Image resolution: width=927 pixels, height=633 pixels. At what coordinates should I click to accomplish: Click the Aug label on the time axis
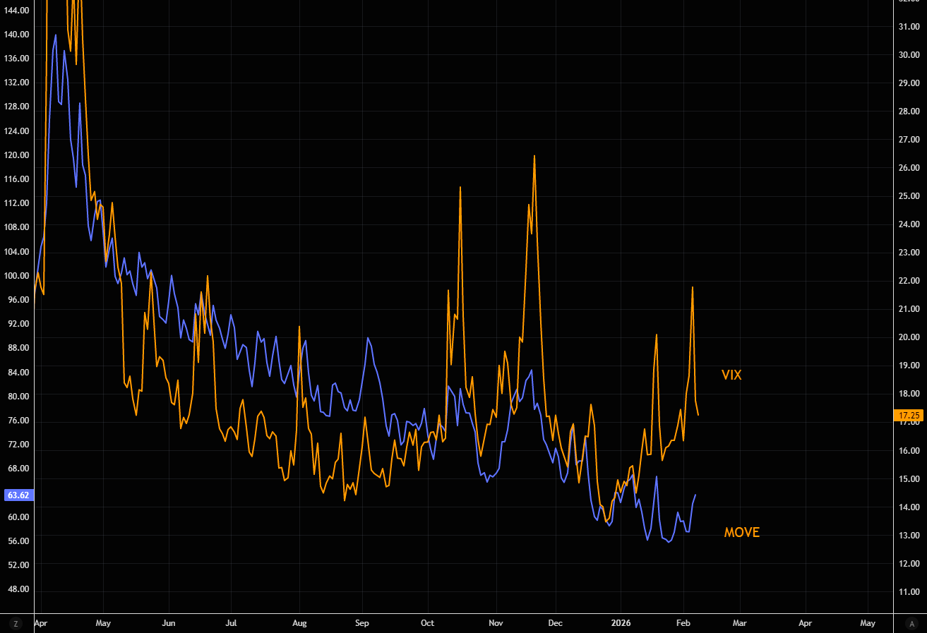coord(299,623)
